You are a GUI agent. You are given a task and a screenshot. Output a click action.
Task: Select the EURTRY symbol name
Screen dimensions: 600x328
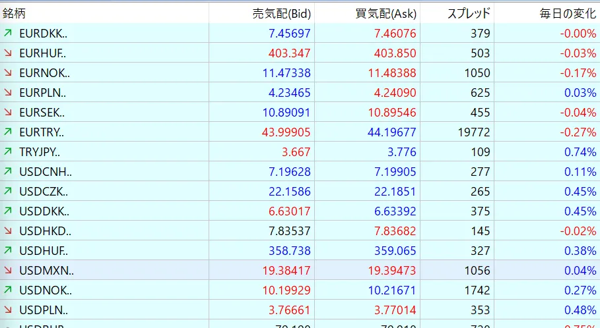point(42,132)
